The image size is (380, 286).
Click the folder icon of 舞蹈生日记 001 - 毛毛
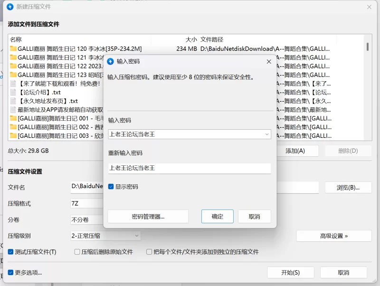click(13, 117)
